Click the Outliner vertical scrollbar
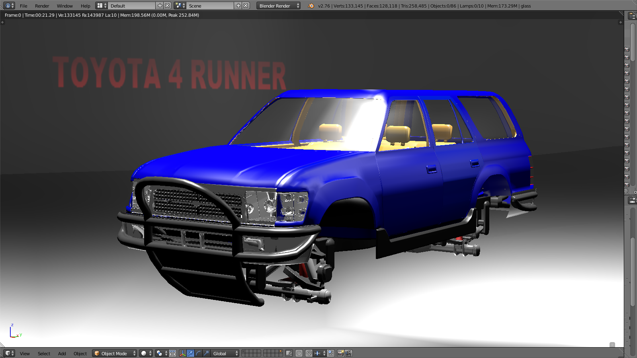 (633, 42)
